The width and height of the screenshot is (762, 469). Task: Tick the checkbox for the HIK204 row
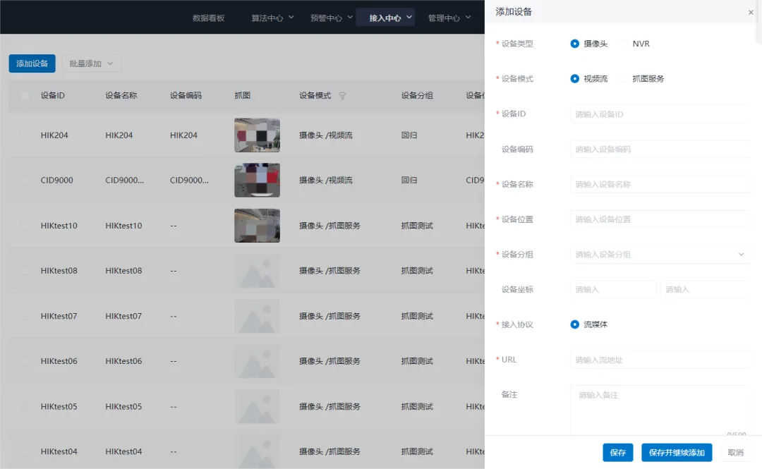point(25,135)
